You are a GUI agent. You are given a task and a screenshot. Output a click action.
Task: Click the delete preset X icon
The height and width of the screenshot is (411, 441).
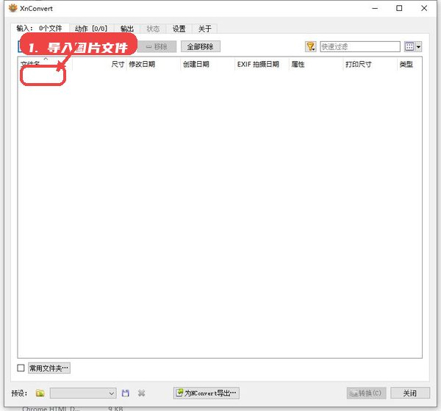141,393
